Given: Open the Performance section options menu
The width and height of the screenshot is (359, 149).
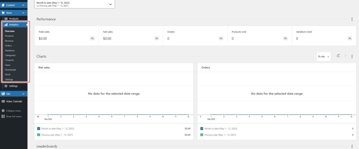Looking at the screenshot, I should click(x=352, y=19).
